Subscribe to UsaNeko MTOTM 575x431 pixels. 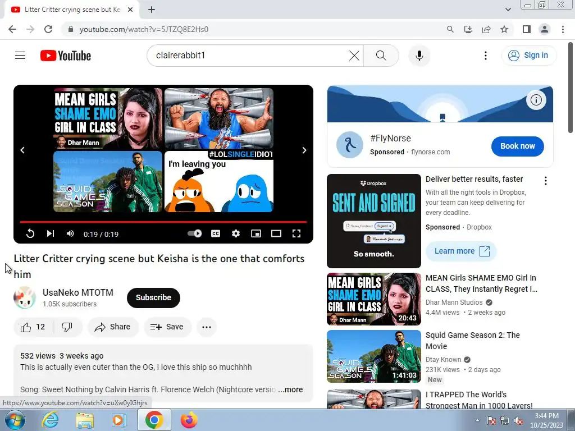point(153,297)
